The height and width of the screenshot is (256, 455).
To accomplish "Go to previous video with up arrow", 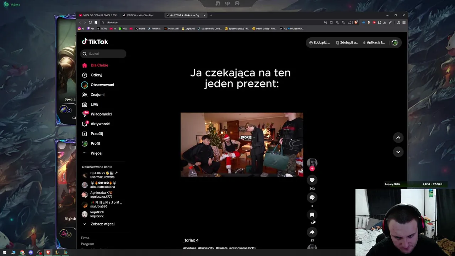I will click(398, 138).
